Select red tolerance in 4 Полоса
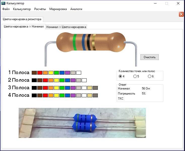This screenshot has height=151, width=185. 45,95
